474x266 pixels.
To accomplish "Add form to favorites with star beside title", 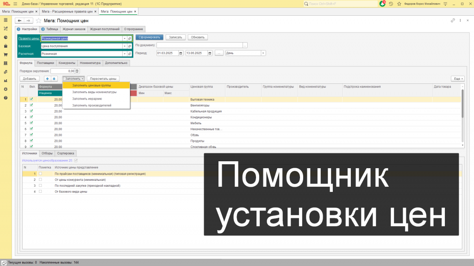I will coord(38,20).
